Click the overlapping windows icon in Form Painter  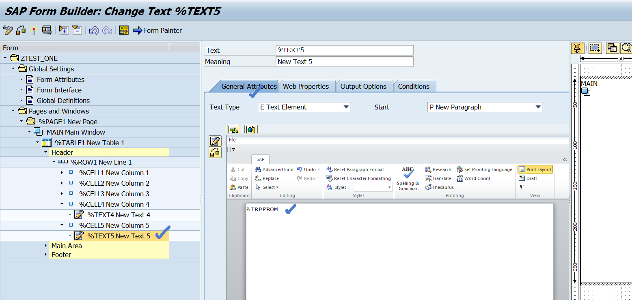coord(613,48)
